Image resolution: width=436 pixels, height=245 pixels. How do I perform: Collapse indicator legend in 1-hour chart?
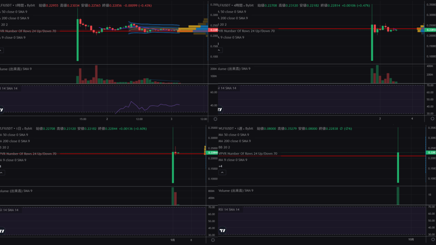[1, 50]
